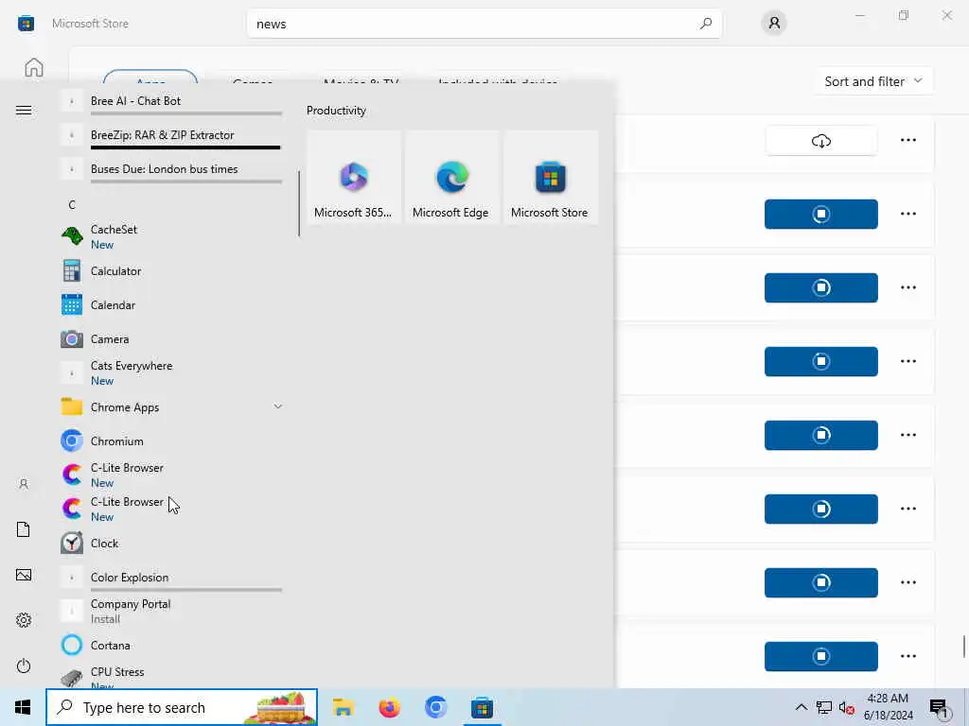Install Company Portal from the list
The width and height of the screenshot is (969, 726).
click(x=170, y=612)
